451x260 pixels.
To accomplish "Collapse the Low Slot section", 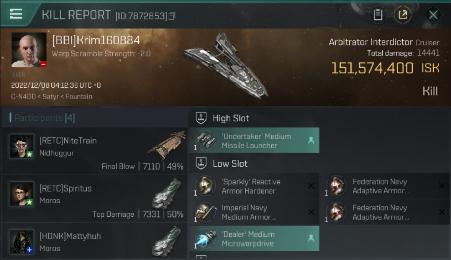I will (201, 164).
